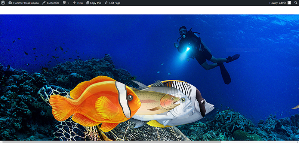
Task: Open the admin bar search magnifier
Action: [296, 3]
